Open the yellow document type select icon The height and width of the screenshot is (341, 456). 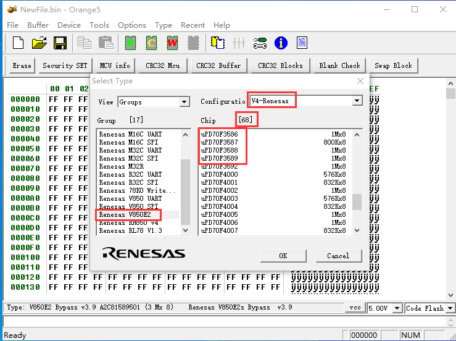pyautogui.click(x=218, y=43)
